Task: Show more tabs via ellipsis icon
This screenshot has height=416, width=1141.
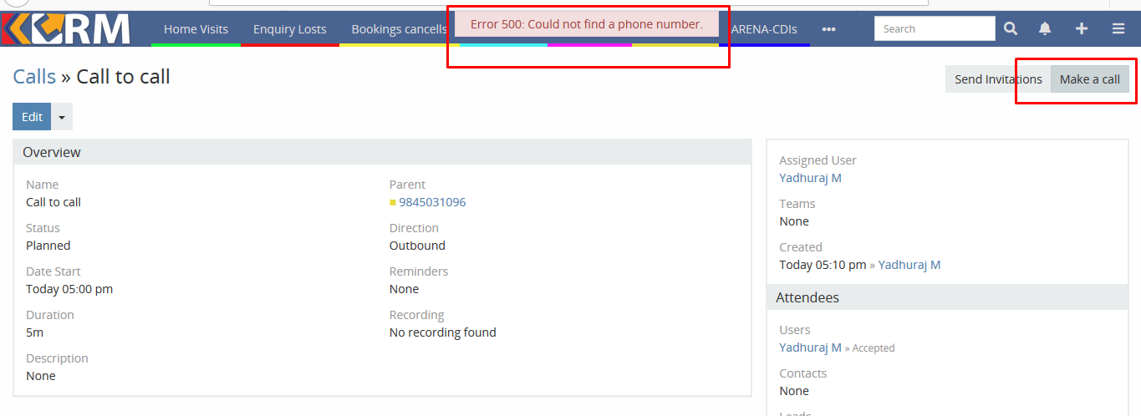Action: click(x=828, y=28)
